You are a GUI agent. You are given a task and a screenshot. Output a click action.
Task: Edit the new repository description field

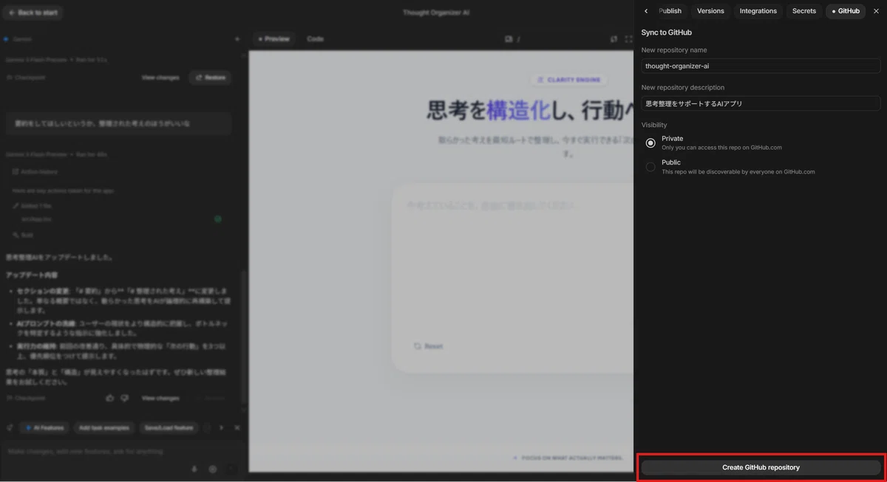pyautogui.click(x=761, y=103)
